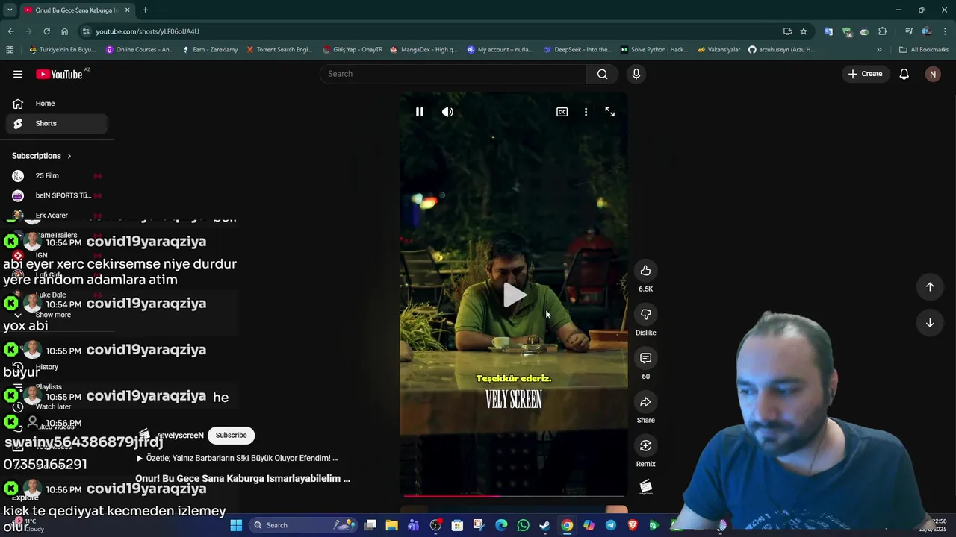This screenshot has width=956, height=537.
Task: Open the Create menu
Action: point(865,74)
